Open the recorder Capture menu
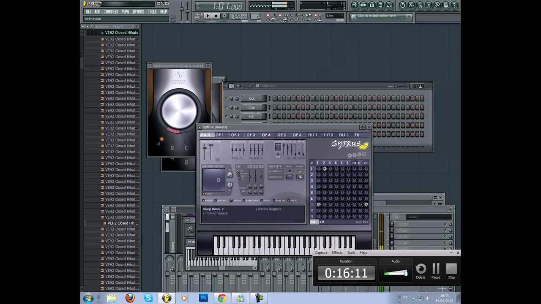The height and width of the screenshot is (304, 541). coord(321,252)
